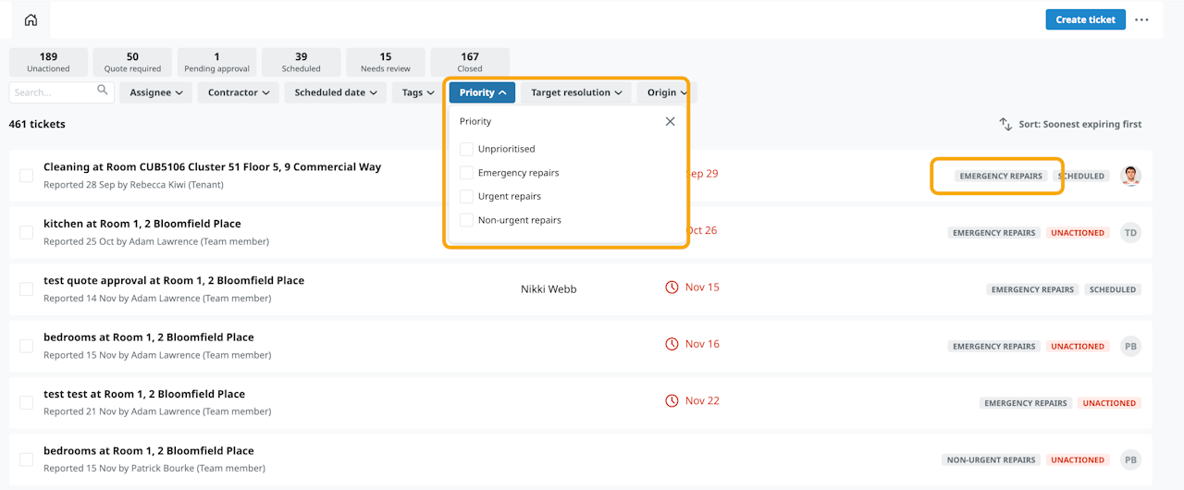Go to the home page icon
1184x490 pixels.
(x=31, y=20)
